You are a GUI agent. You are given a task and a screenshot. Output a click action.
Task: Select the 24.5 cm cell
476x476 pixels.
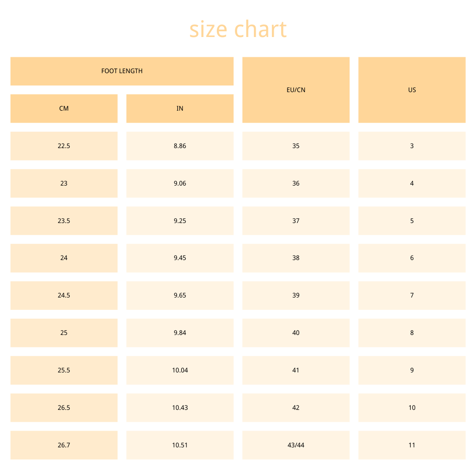coord(64,295)
